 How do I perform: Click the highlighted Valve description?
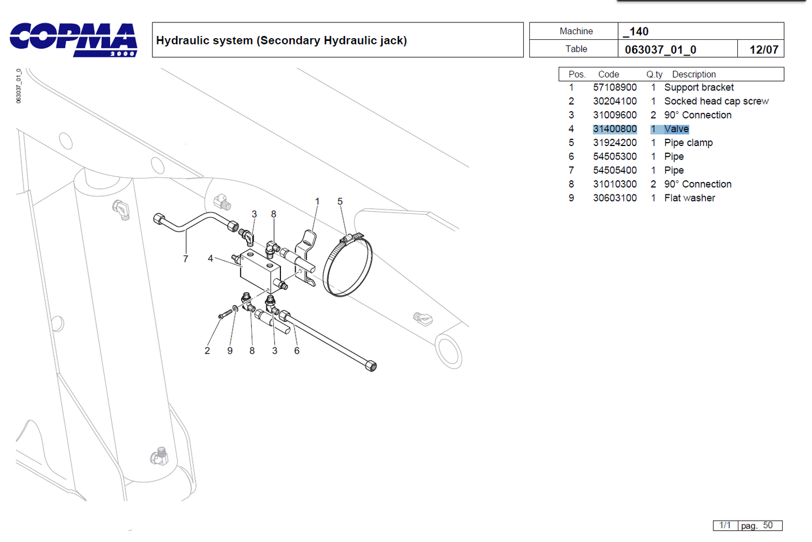pyautogui.click(x=676, y=129)
